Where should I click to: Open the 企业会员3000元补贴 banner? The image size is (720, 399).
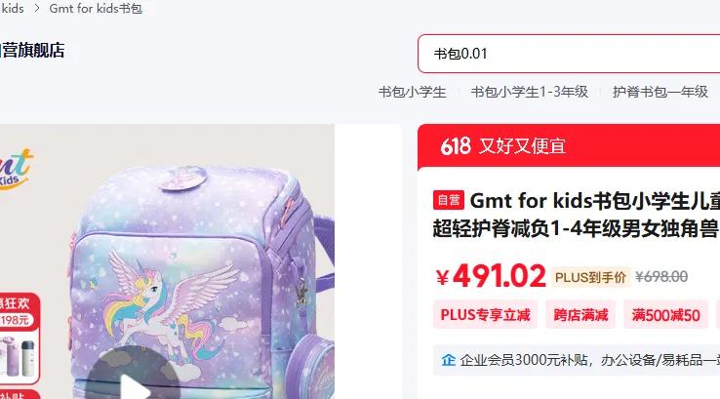pos(577,360)
